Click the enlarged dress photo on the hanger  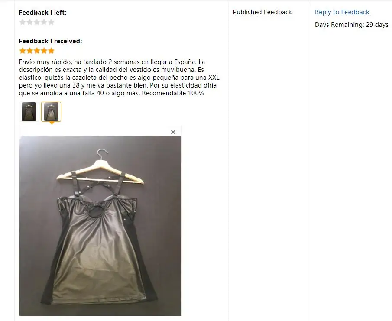click(x=100, y=226)
